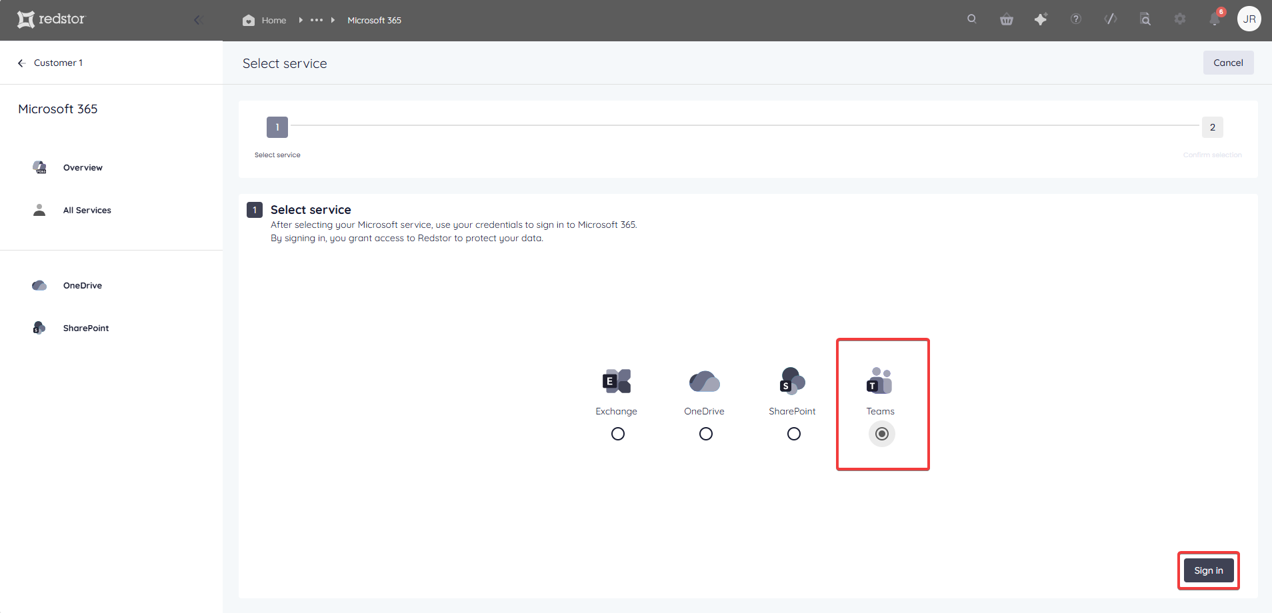Click the Overview sidebar icon

coord(39,167)
